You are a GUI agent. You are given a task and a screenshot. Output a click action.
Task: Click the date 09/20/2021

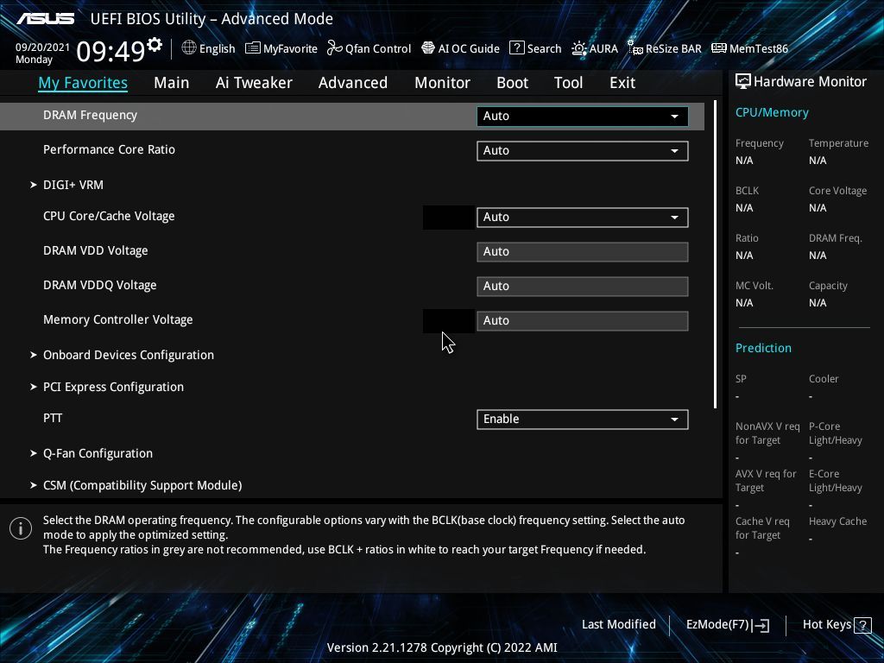click(42, 47)
